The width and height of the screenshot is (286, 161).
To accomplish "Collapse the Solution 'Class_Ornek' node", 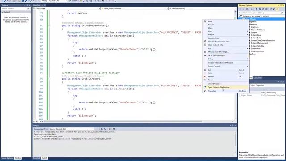I will 240,17.
